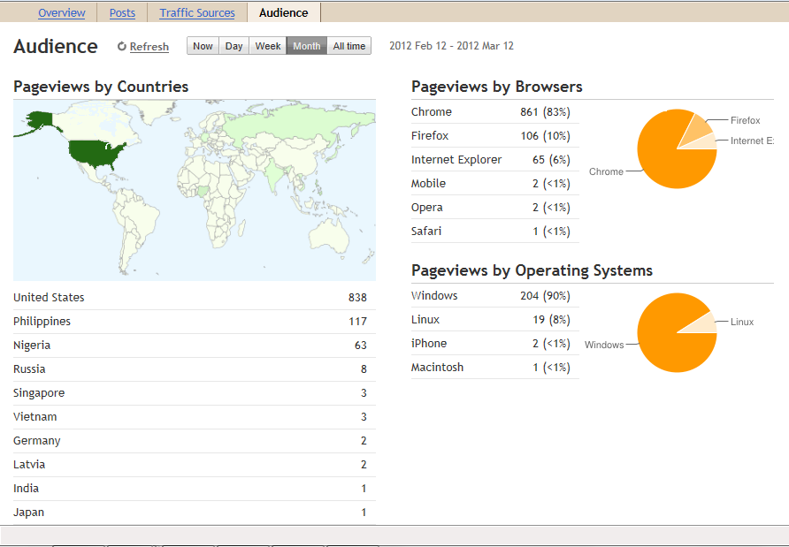Click the 838 pageviews value
Screen dimensions: 789x547
click(357, 298)
